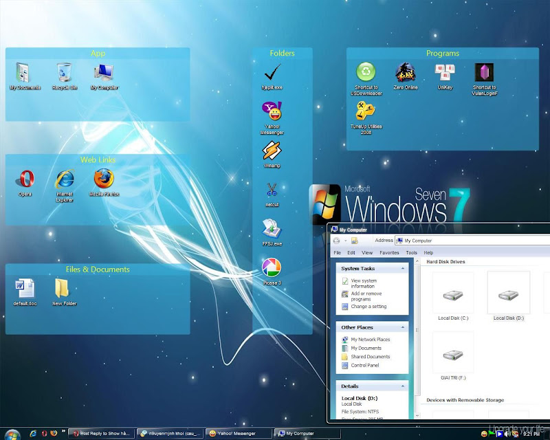550x440 pixels.
Task: Launch the Winamp shortcut
Action: pyautogui.click(x=272, y=155)
